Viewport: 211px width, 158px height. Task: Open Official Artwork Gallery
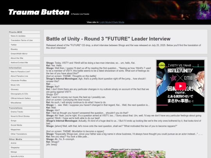tap(25, 98)
